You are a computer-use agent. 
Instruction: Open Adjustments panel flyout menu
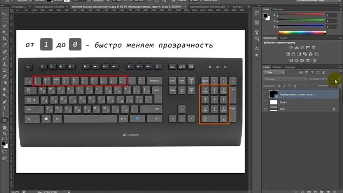click(x=340, y=38)
